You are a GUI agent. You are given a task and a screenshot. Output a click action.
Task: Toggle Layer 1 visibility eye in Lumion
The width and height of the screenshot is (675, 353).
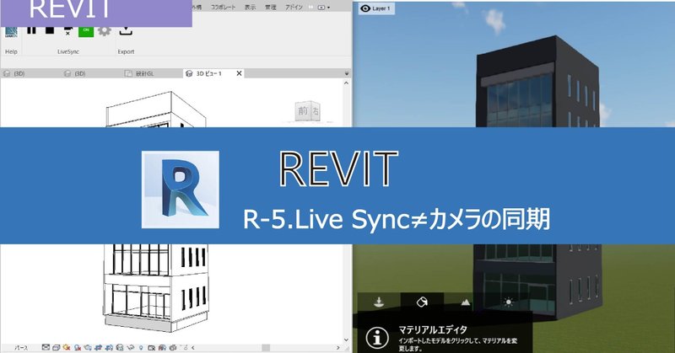(365, 8)
